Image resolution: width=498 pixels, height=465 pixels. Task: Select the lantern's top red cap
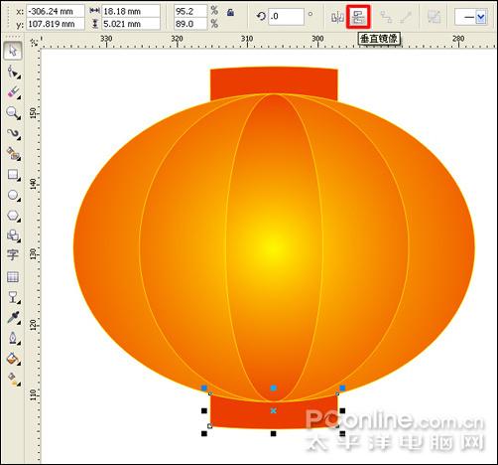274,80
